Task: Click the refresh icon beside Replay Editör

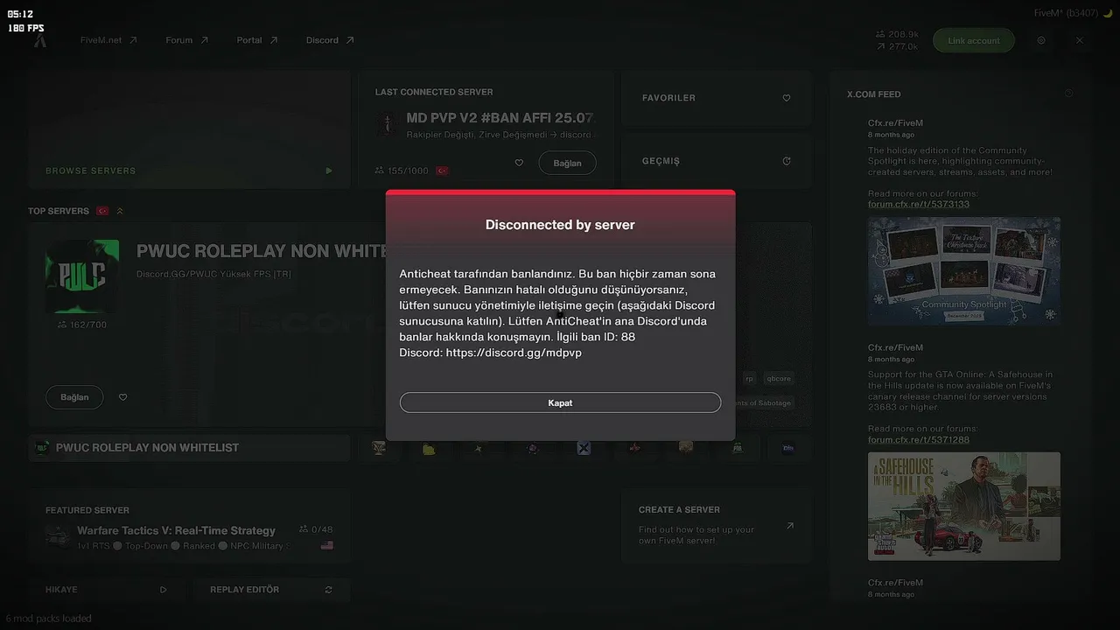Action: (328, 590)
